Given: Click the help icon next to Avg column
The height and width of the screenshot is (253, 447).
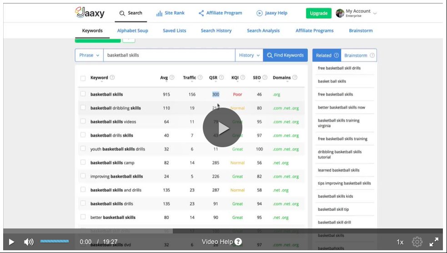Looking at the screenshot, I should [x=172, y=77].
